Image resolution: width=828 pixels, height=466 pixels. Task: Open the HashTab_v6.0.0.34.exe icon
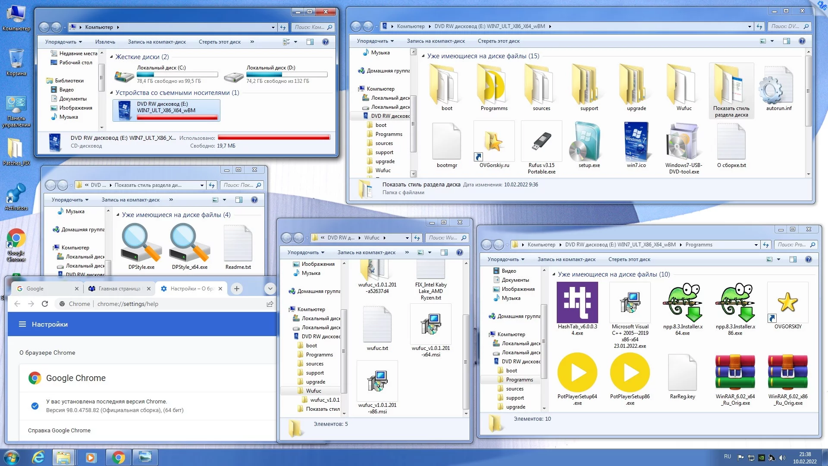coord(577,302)
